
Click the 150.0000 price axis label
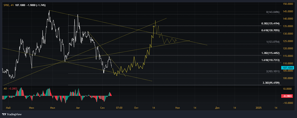[x=288, y=4]
